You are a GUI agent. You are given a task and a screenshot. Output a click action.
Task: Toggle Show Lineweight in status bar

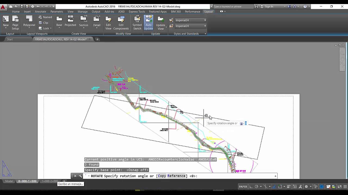(x=289, y=187)
